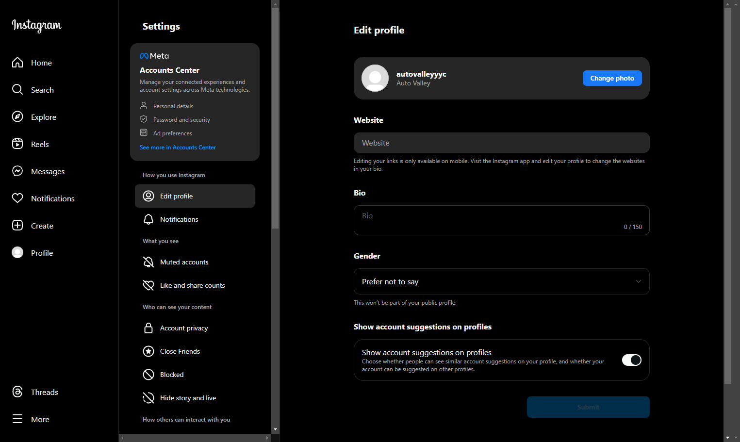Open Muted accounts label in settings
This screenshot has width=740, height=442.
[x=184, y=262]
